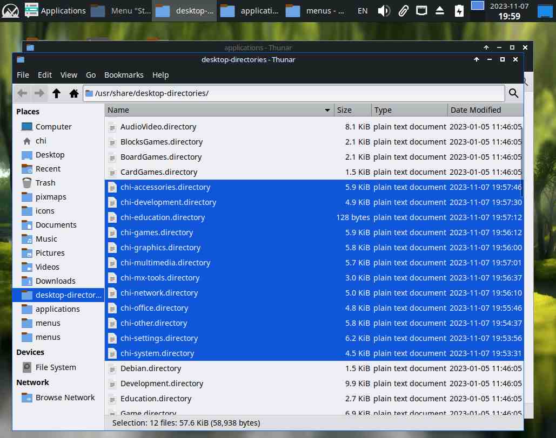Image resolution: width=556 pixels, height=438 pixels.
Task: Click the search magnifier icon
Action: point(514,93)
